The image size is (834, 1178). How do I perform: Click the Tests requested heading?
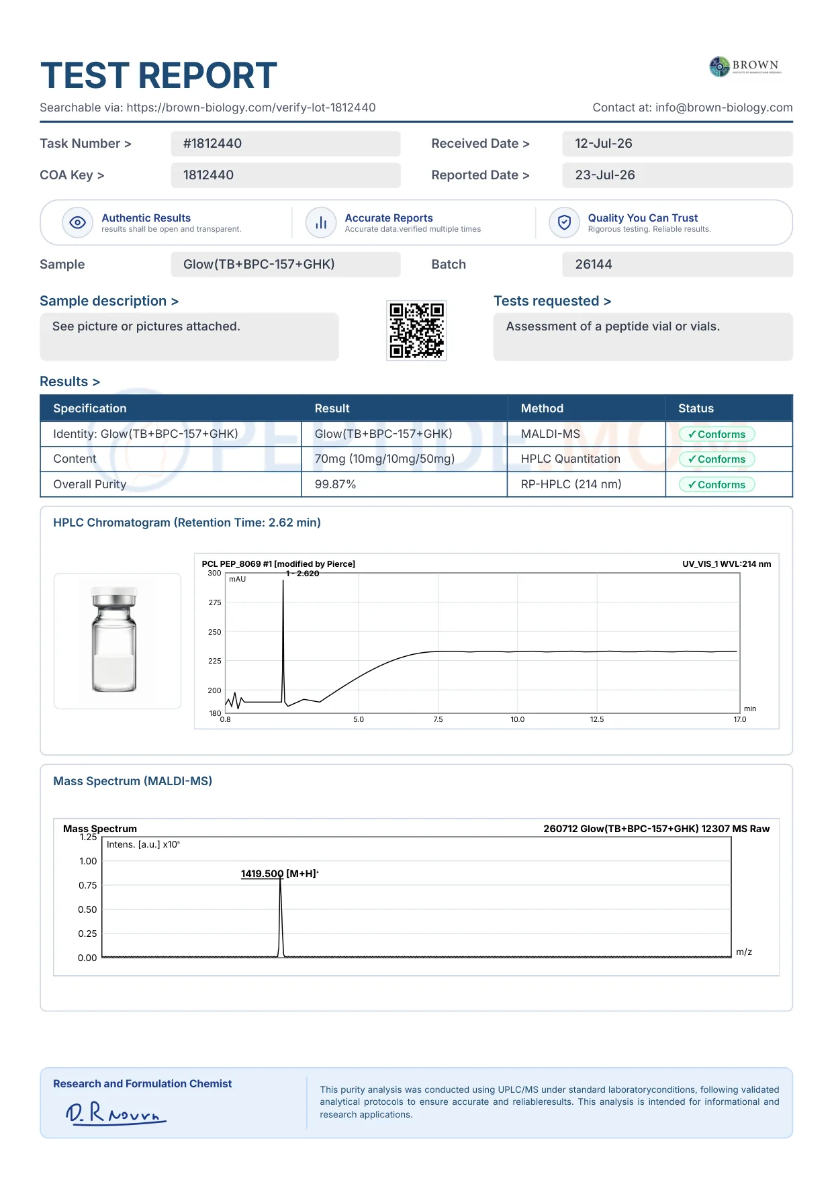[x=552, y=301]
